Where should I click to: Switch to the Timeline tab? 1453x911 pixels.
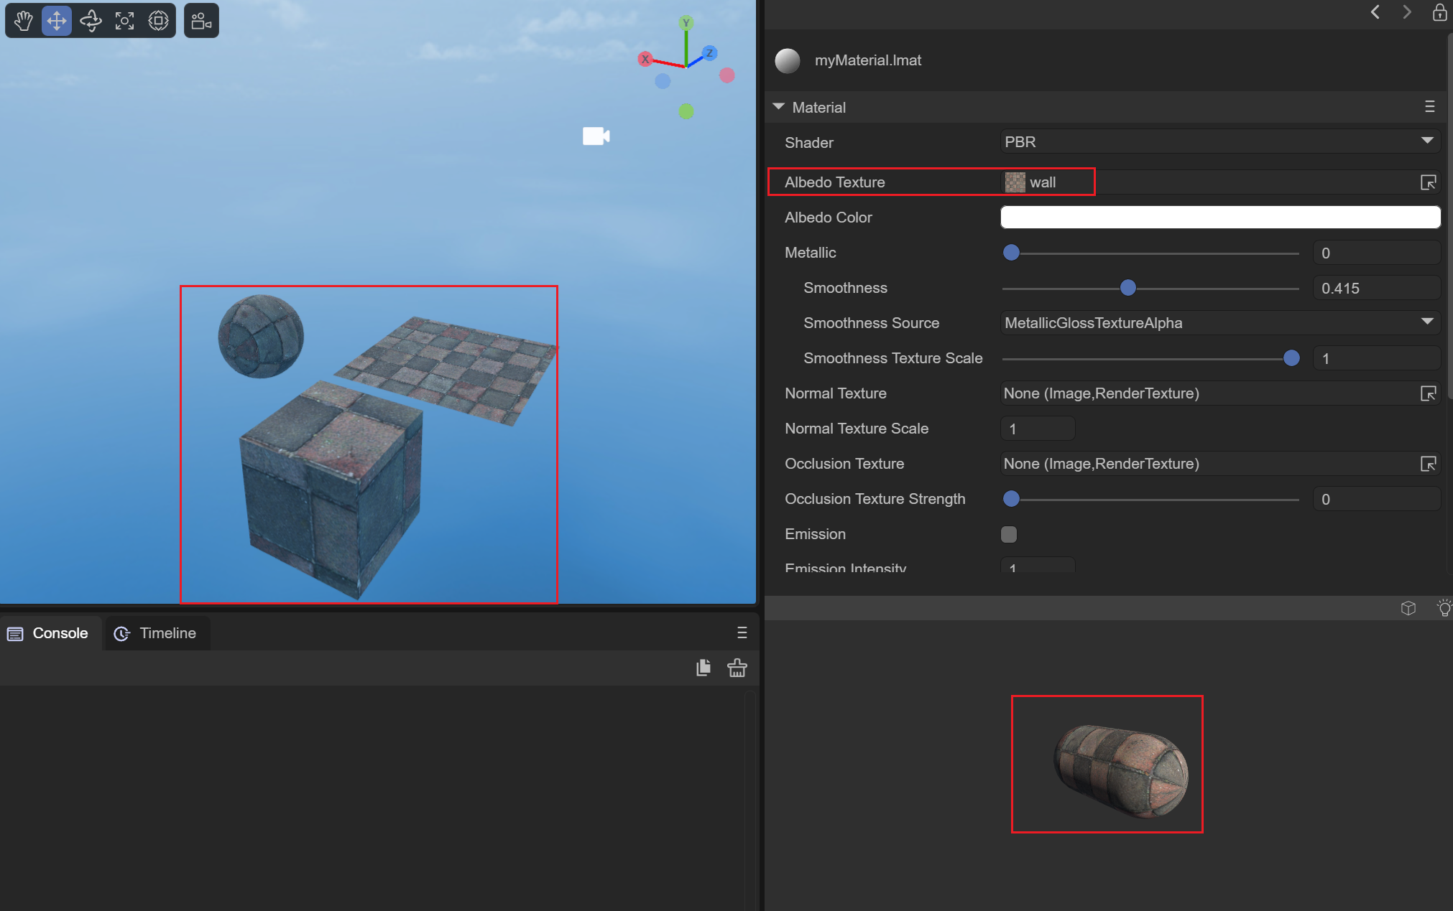click(157, 633)
